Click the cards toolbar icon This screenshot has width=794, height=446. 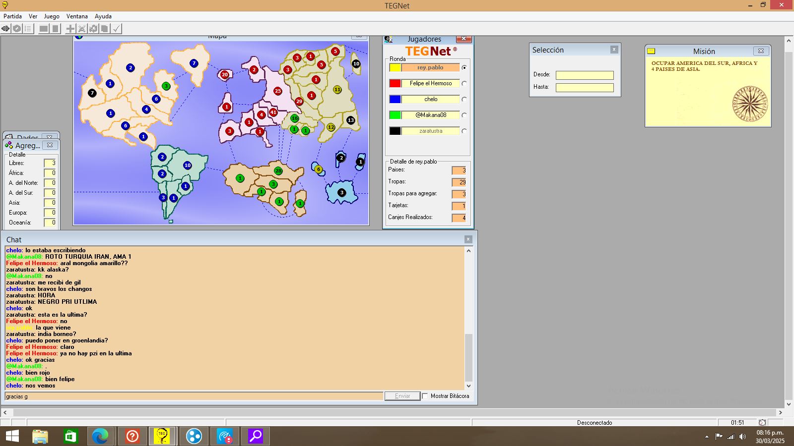[105, 29]
